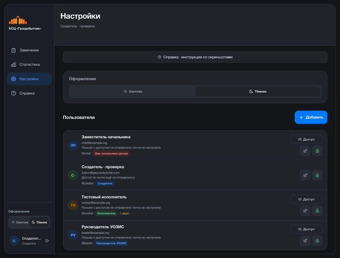Click the chief@example.org email

94,143
